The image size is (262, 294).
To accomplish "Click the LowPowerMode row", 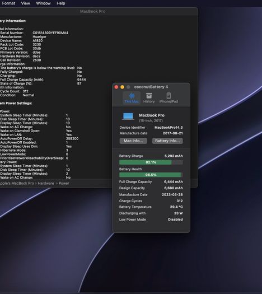I will click(34, 154).
